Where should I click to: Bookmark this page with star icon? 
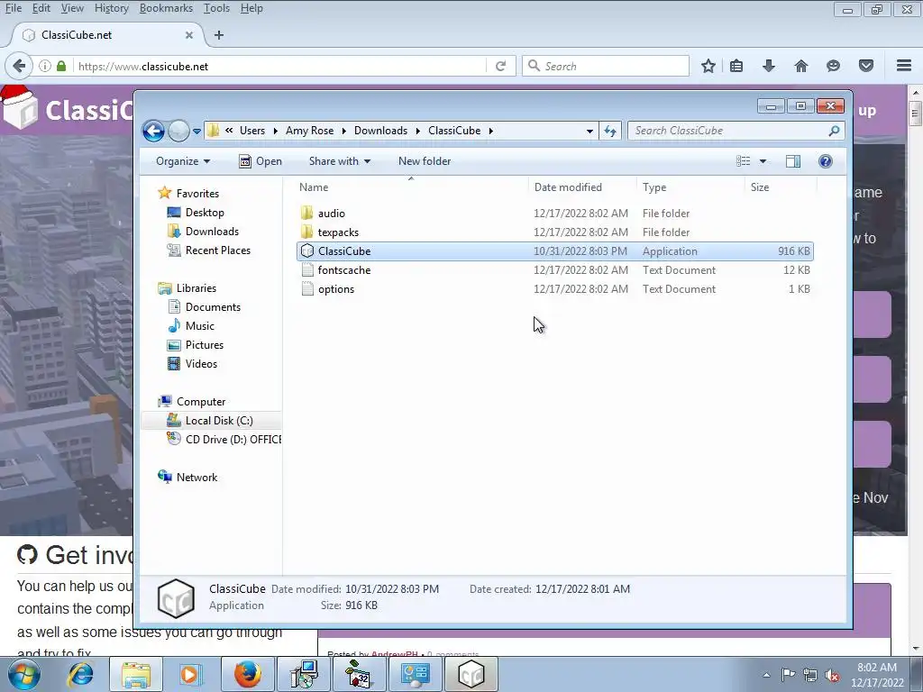click(708, 66)
